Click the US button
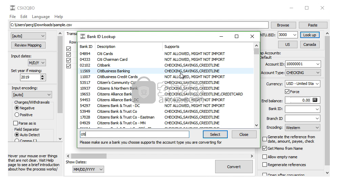Viewport: 337px width, 181px height. point(288,44)
